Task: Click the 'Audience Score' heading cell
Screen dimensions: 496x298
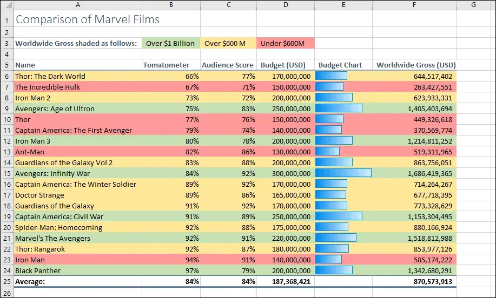Action: click(x=228, y=65)
